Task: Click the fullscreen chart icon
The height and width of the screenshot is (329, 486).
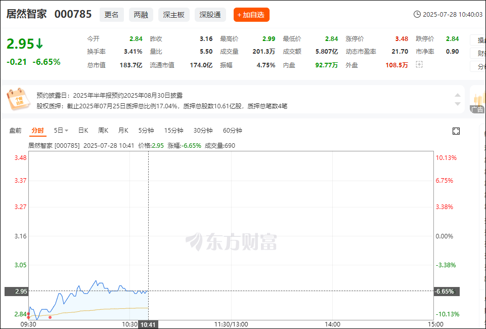Action: click(x=456, y=131)
